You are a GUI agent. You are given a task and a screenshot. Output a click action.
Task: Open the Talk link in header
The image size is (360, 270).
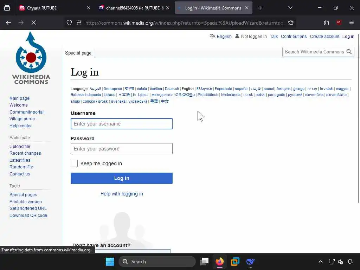(274, 37)
